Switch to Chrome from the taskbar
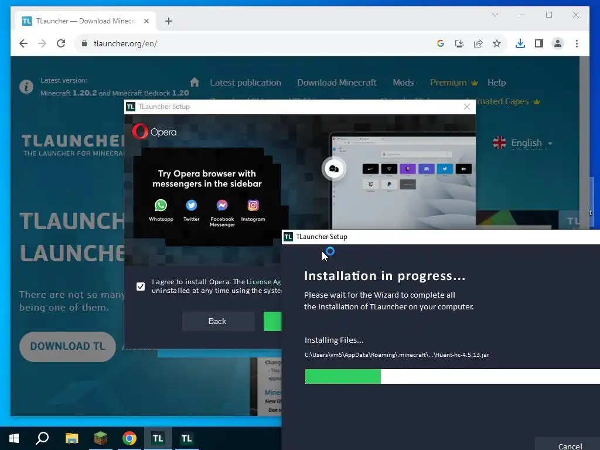This screenshot has width=600, height=450. click(129, 438)
